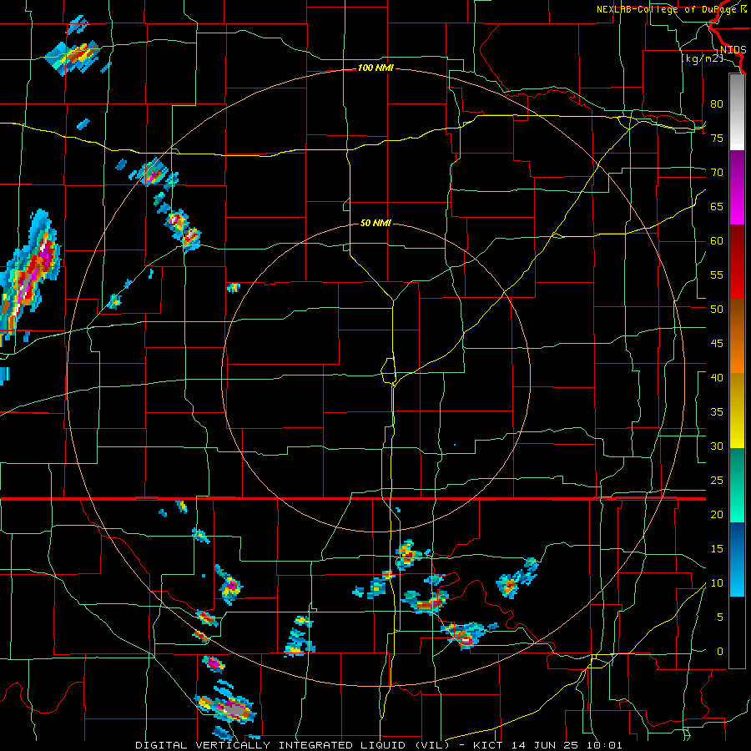Viewport: 751px width, 751px height.
Task: Click the grey-core storm cell near bottom edge
Action: pos(234,709)
